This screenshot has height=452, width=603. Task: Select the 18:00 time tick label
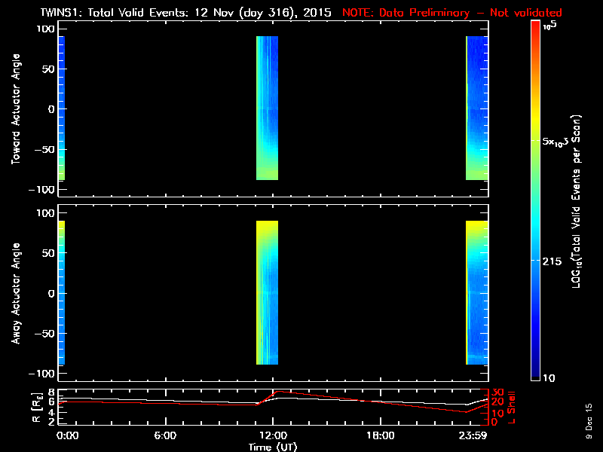[x=381, y=435]
